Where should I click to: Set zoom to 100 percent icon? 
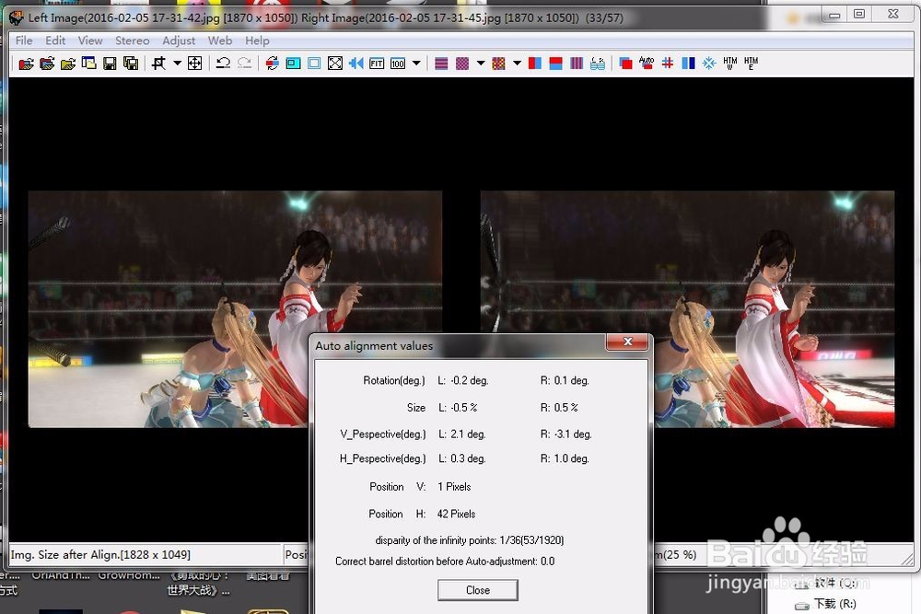[x=398, y=64]
